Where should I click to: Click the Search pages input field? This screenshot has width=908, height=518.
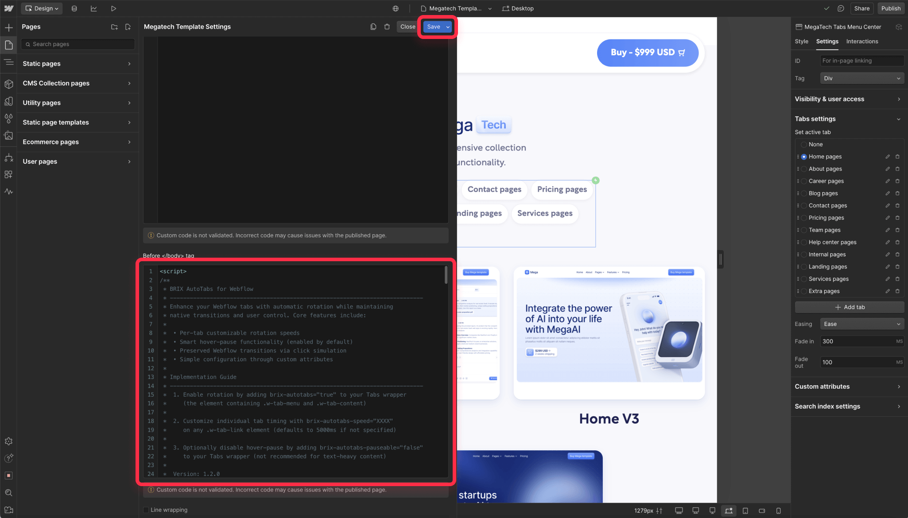[x=78, y=44]
